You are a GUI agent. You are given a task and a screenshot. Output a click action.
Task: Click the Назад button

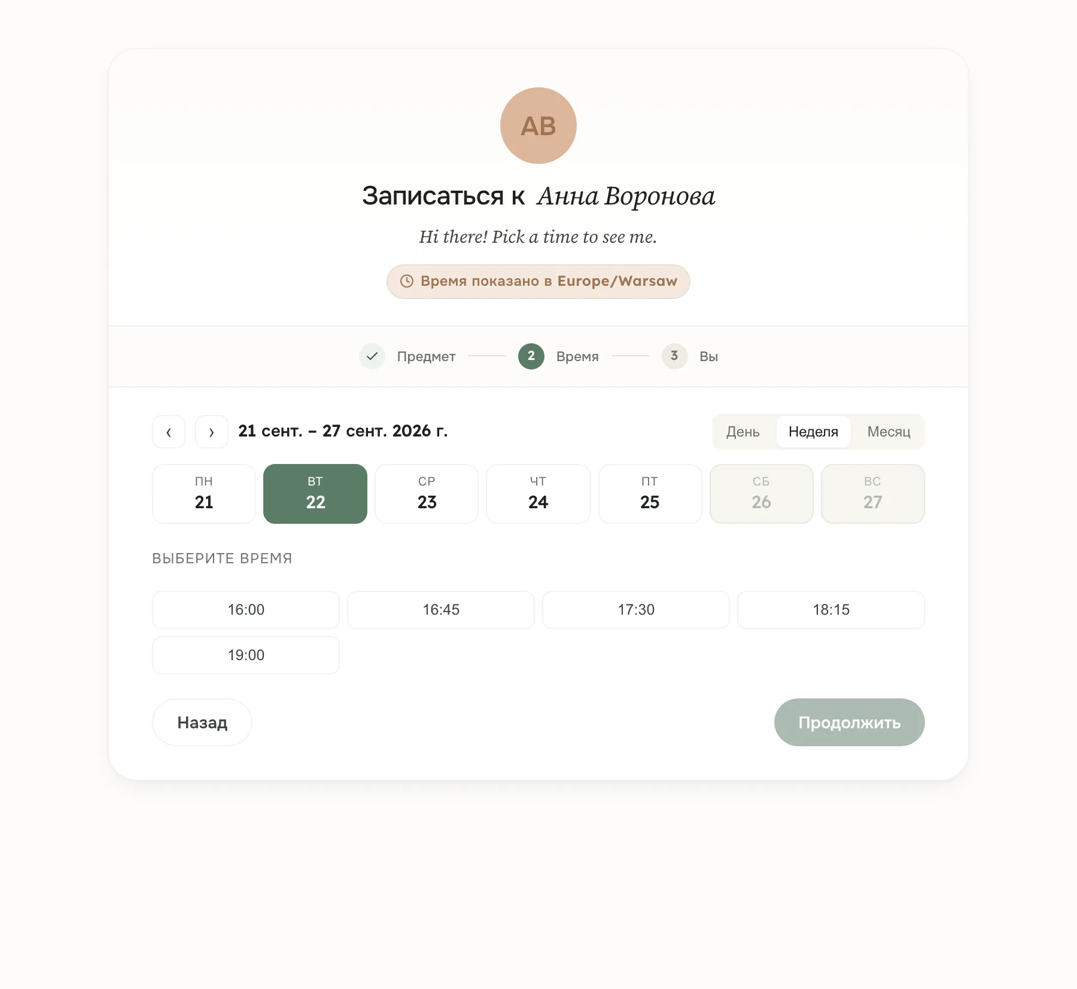pyautogui.click(x=202, y=722)
